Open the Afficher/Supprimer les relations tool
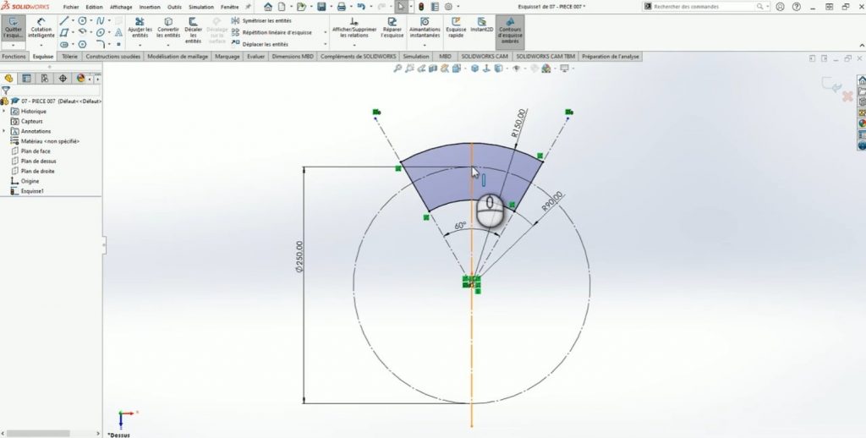Screen dimensions: 866x438 [x=354, y=29]
